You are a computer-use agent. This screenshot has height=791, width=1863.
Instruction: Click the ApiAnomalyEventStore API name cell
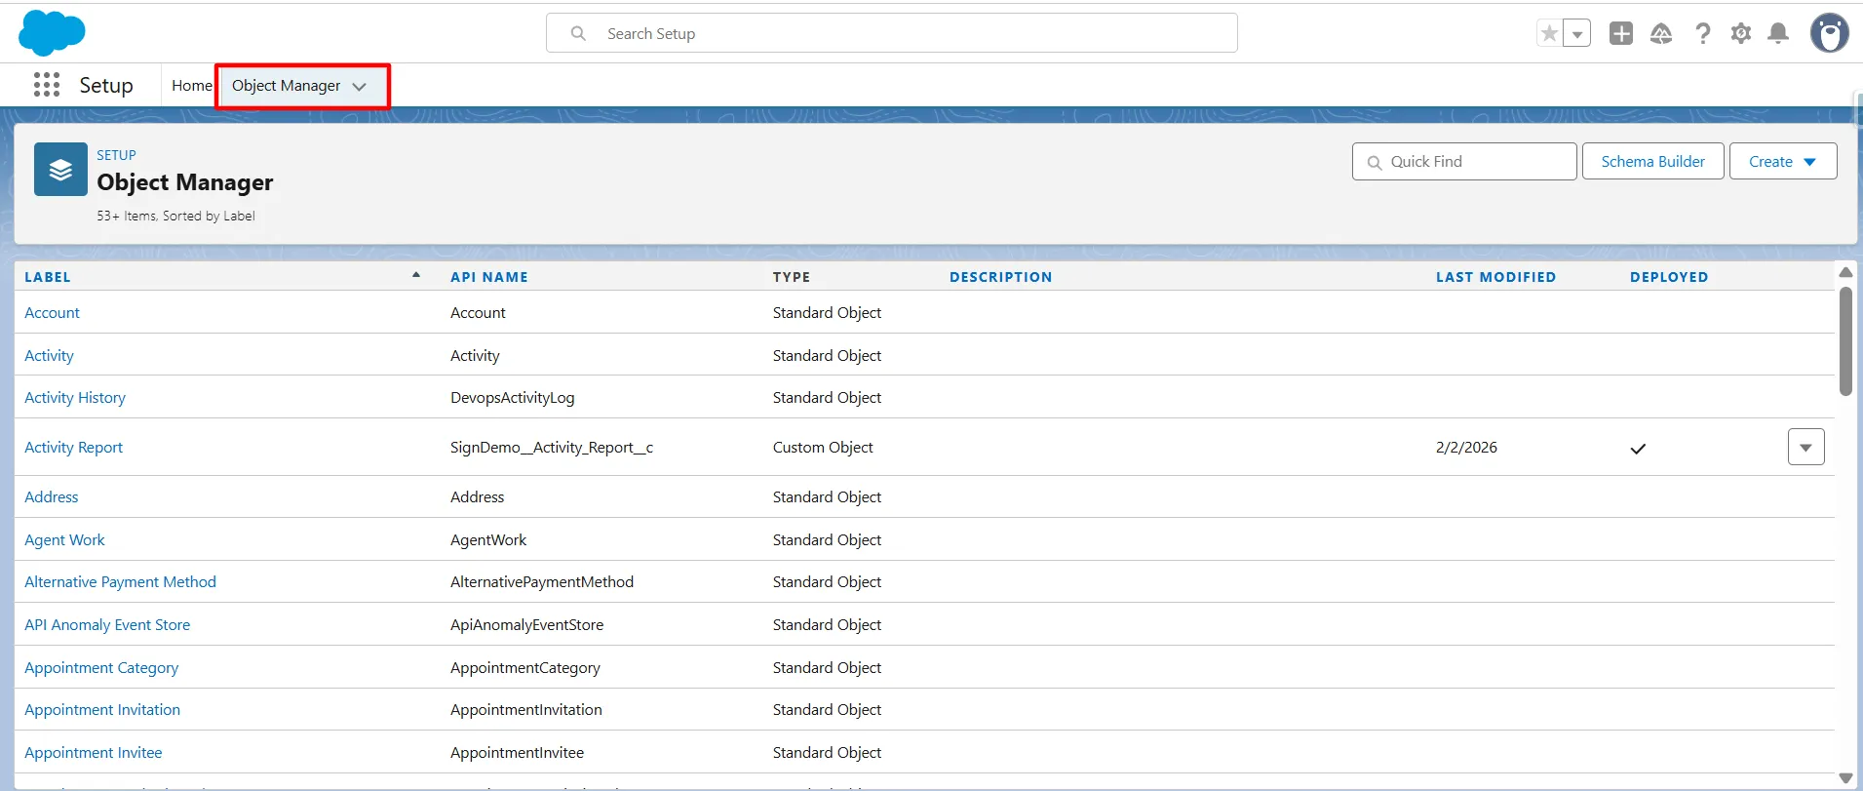pos(527,625)
